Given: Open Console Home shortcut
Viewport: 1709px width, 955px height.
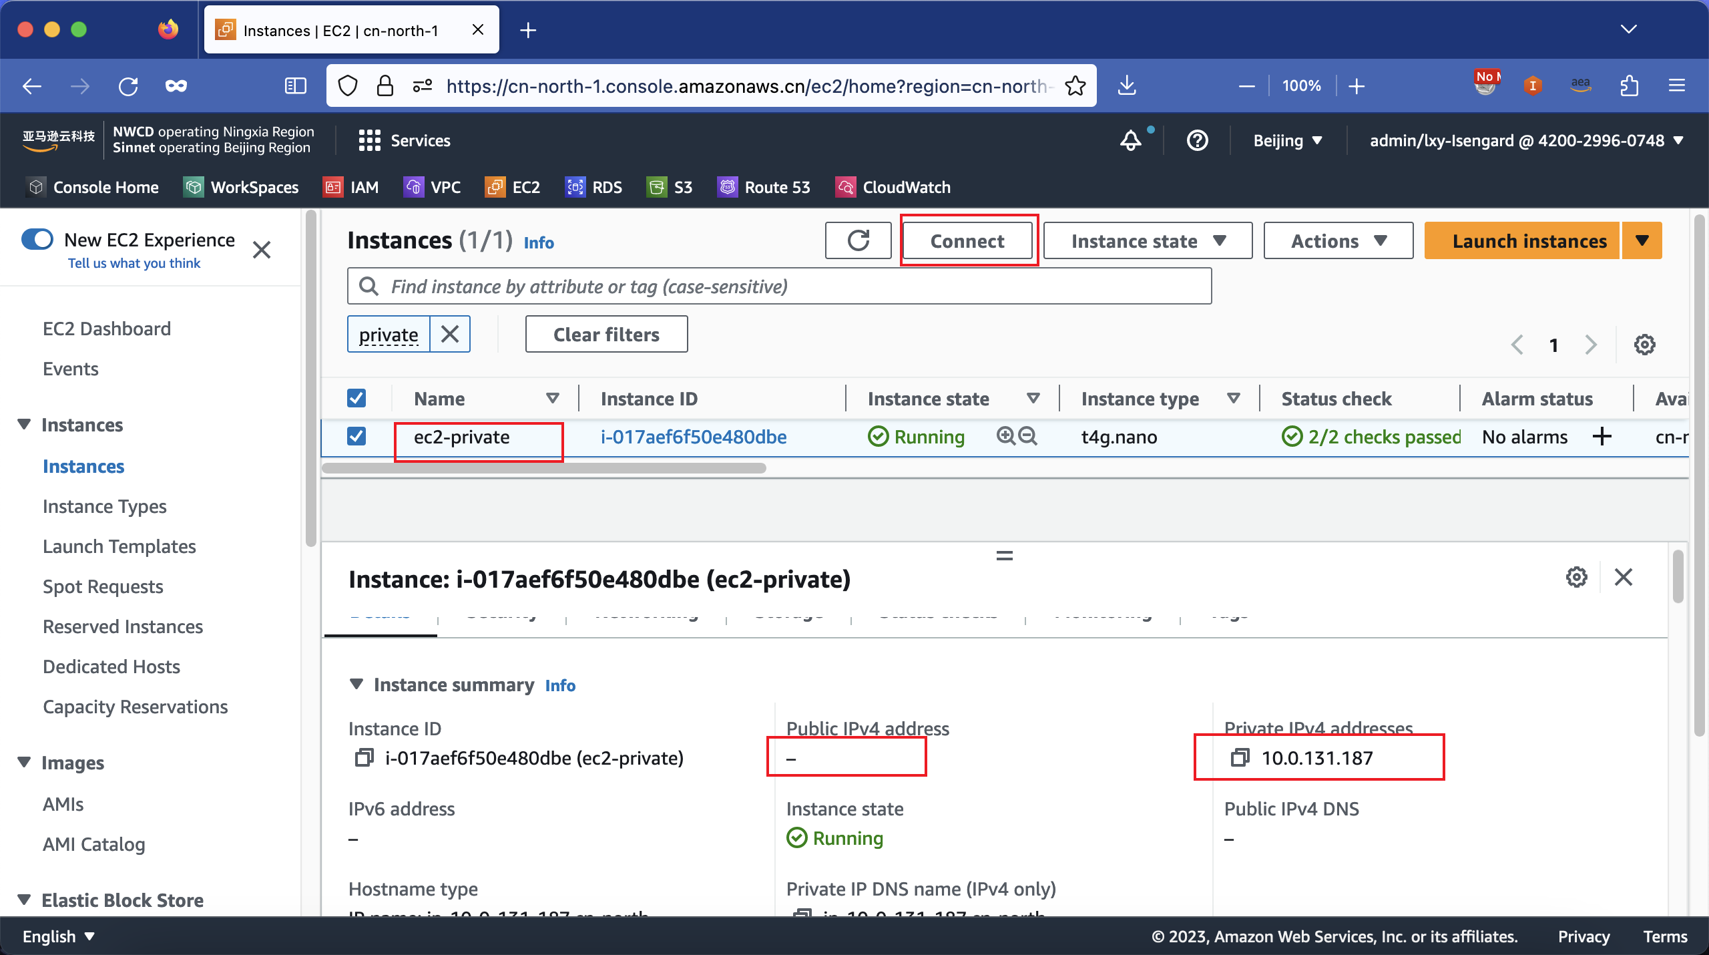Looking at the screenshot, I should 93,187.
